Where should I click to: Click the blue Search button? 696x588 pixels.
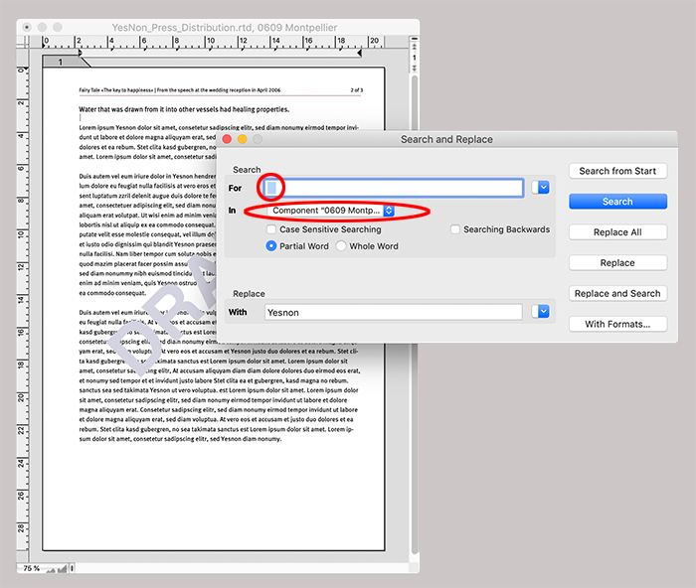point(617,202)
